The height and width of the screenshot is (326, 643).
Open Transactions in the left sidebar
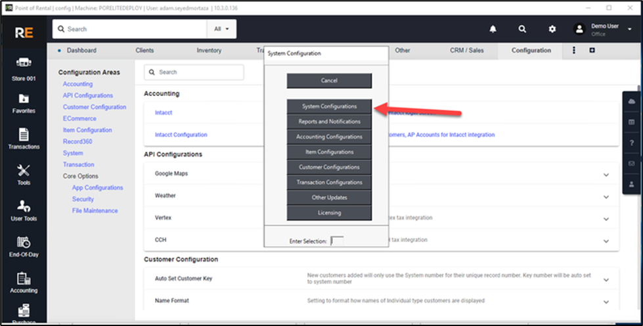[24, 135]
